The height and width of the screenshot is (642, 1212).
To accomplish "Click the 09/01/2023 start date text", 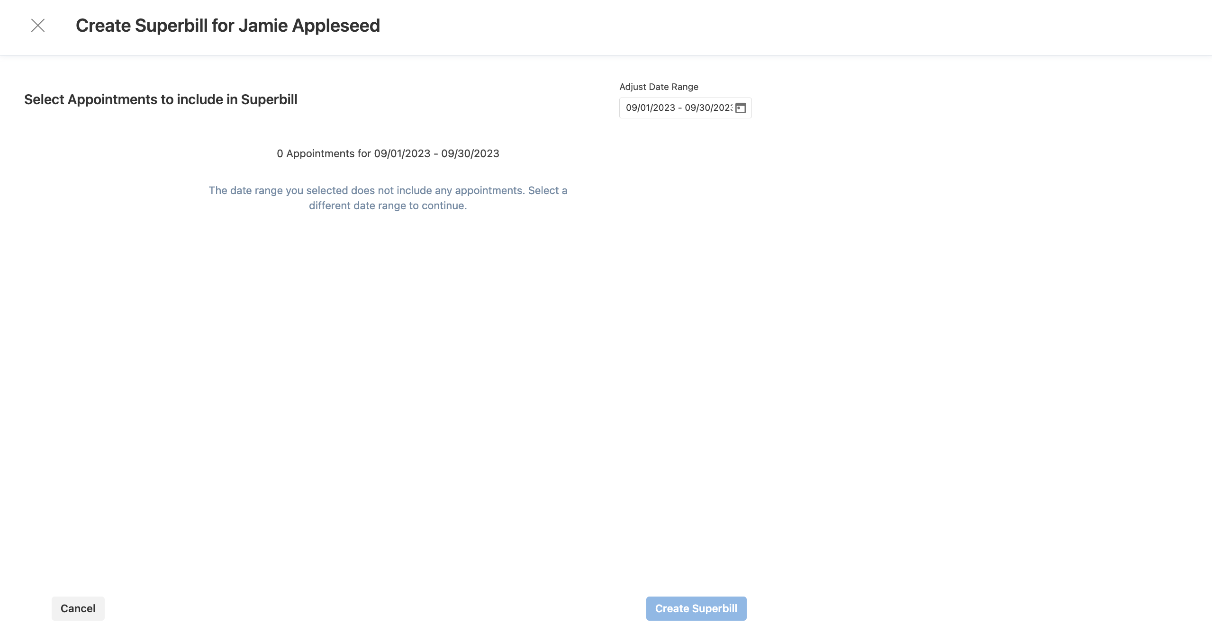I will click(x=650, y=107).
